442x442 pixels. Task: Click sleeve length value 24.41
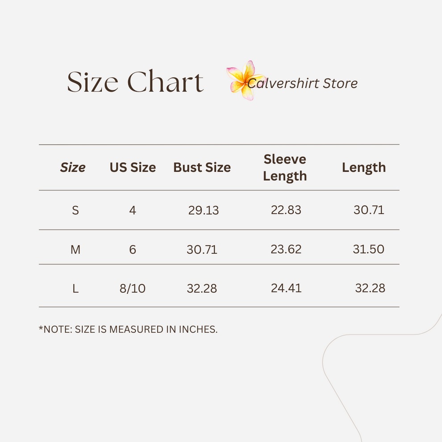click(286, 288)
